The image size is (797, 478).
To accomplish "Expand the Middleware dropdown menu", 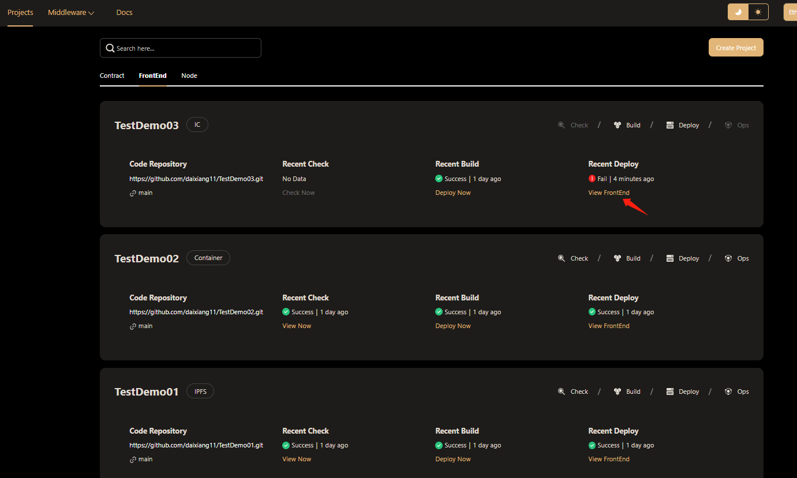I will click(71, 12).
